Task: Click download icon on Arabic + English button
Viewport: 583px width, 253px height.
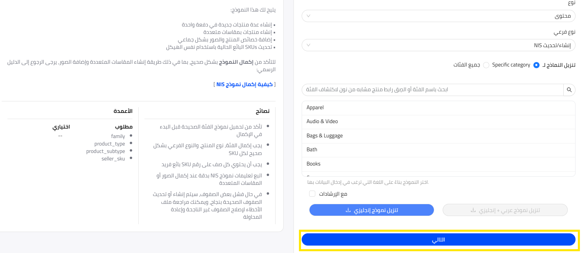Action: click(473, 210)
